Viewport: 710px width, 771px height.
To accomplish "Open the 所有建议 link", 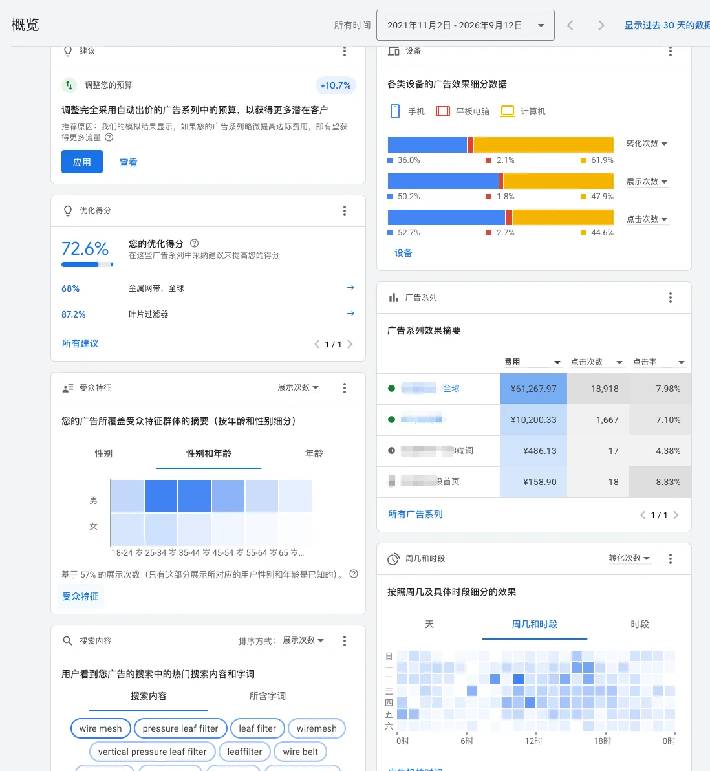I will [x=80, y=343].
